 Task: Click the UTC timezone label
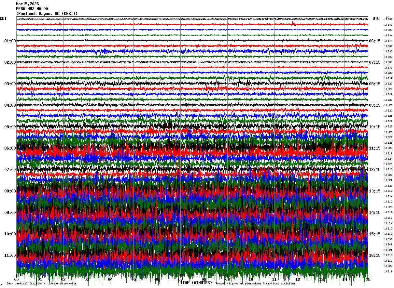pos(376,19)
